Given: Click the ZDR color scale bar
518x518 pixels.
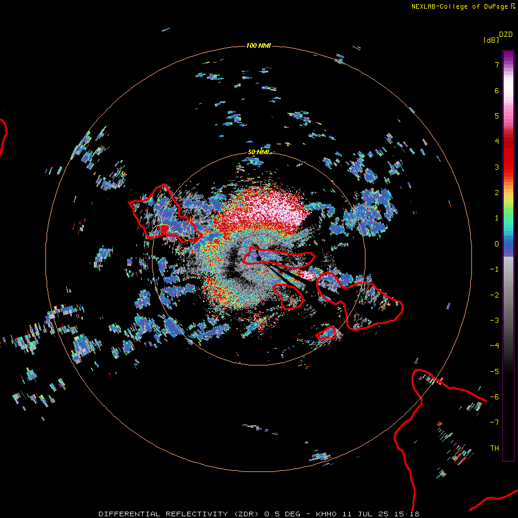Looking at the screenshot, I should click(508, 256).
